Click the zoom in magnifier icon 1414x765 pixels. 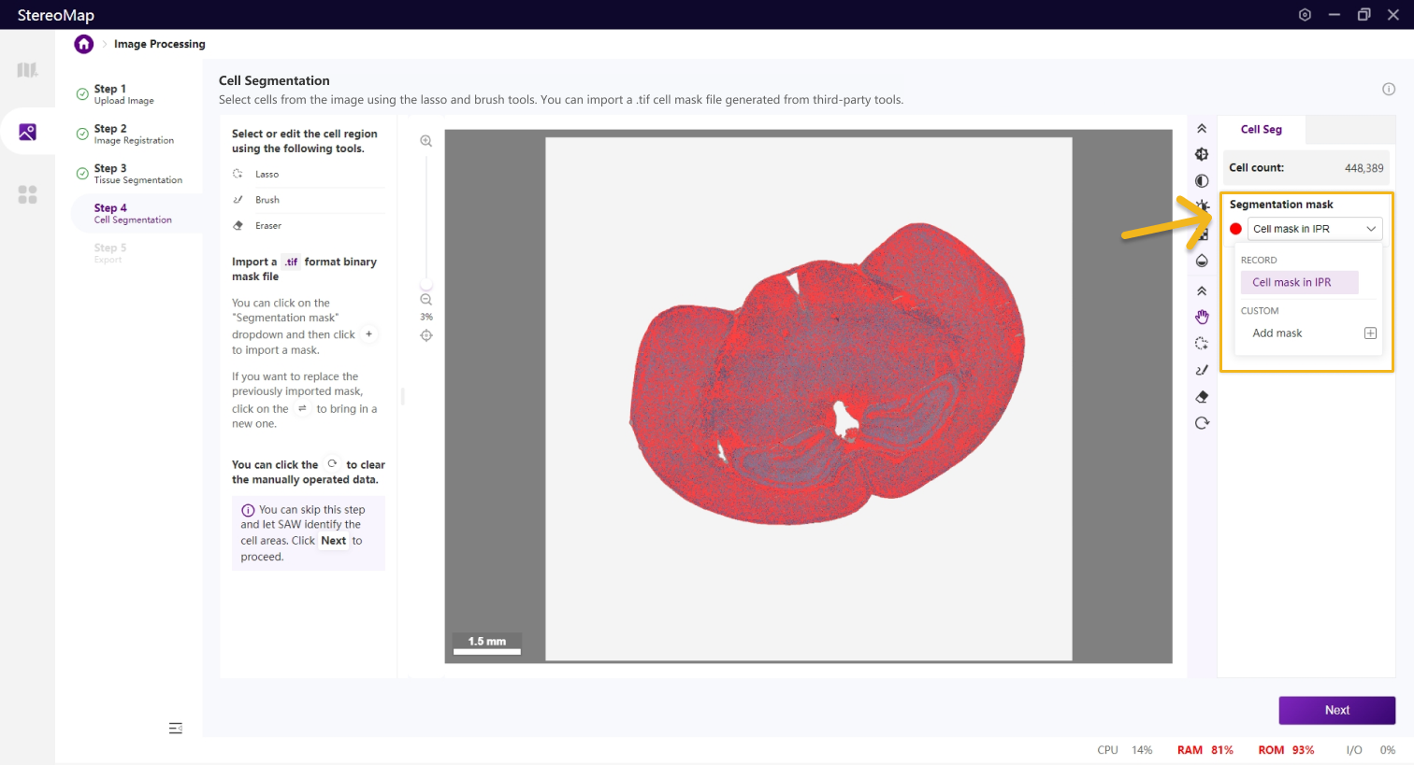(426, 141)
